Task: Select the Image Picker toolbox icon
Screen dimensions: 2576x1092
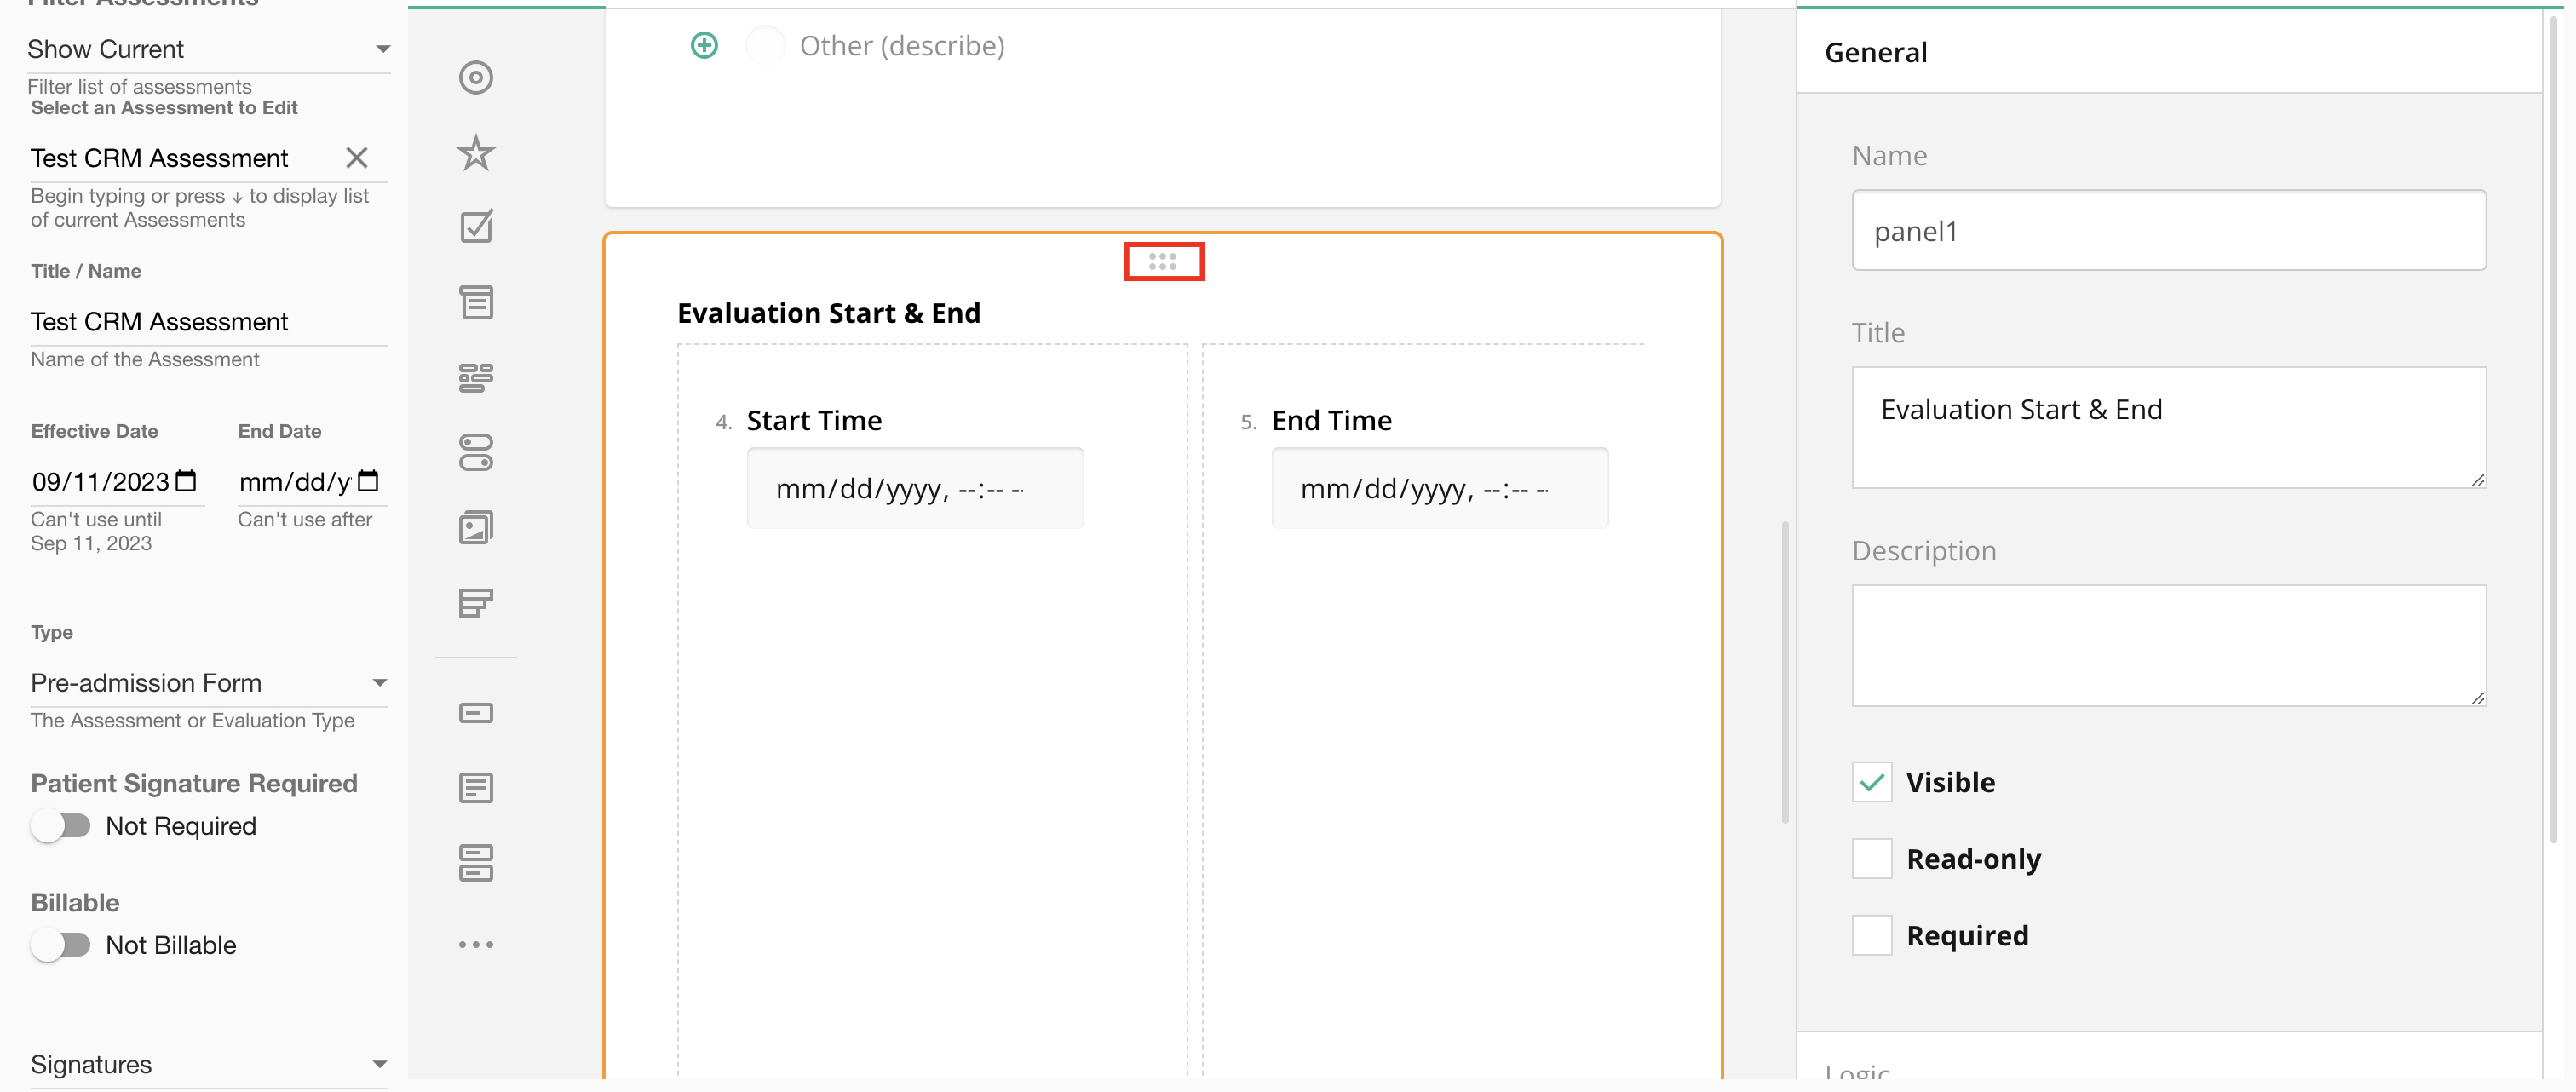Action: (476, 528)
